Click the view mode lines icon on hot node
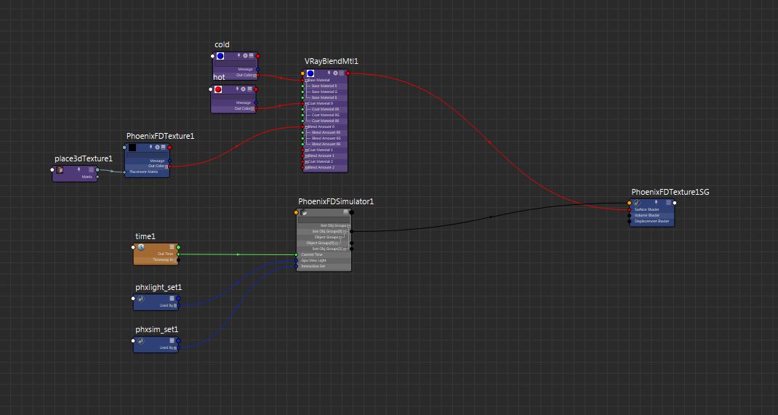 tap(249, 89)
